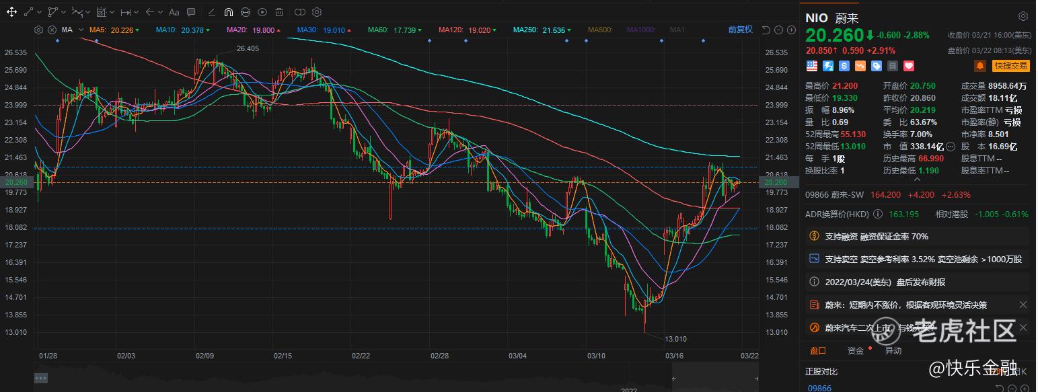Toggle the MA10 line value 20.378
Viewport: 1038px width, 392px height.
pyautogui.click(x=183, y=30)
